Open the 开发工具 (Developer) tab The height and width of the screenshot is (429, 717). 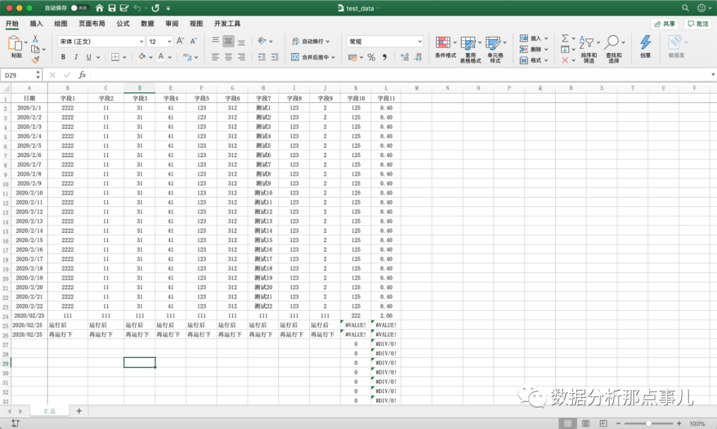227,24
